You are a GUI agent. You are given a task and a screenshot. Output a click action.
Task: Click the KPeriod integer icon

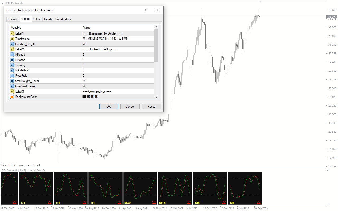(x=12, y=55)
